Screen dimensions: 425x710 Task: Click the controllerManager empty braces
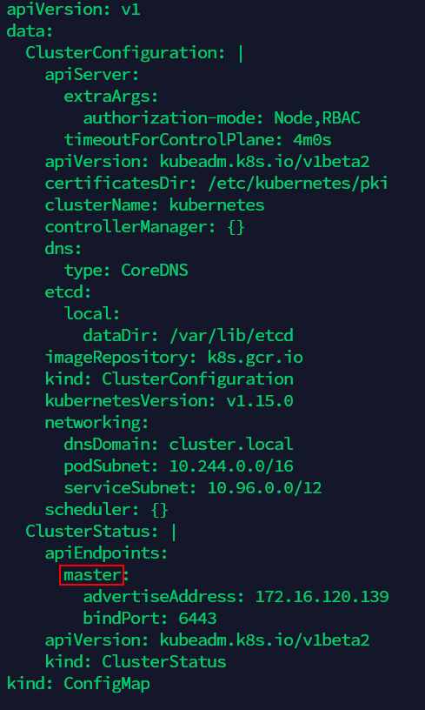(236, 227)
